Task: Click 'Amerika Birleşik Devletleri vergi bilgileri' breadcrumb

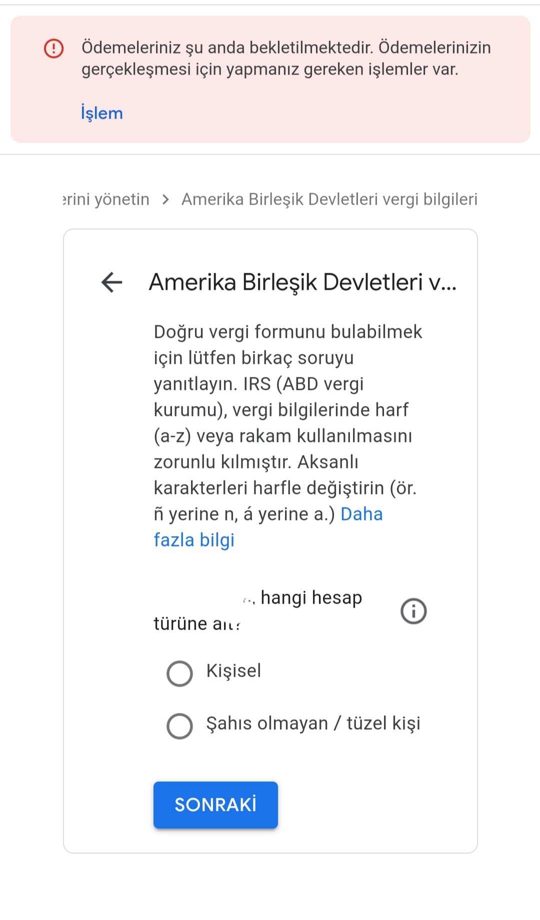Action: pyautogui.click(x=329, y=199)
